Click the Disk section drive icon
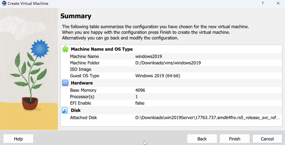Image resolution: width=285 pixels, height=145 pixels. pos(65,110)
